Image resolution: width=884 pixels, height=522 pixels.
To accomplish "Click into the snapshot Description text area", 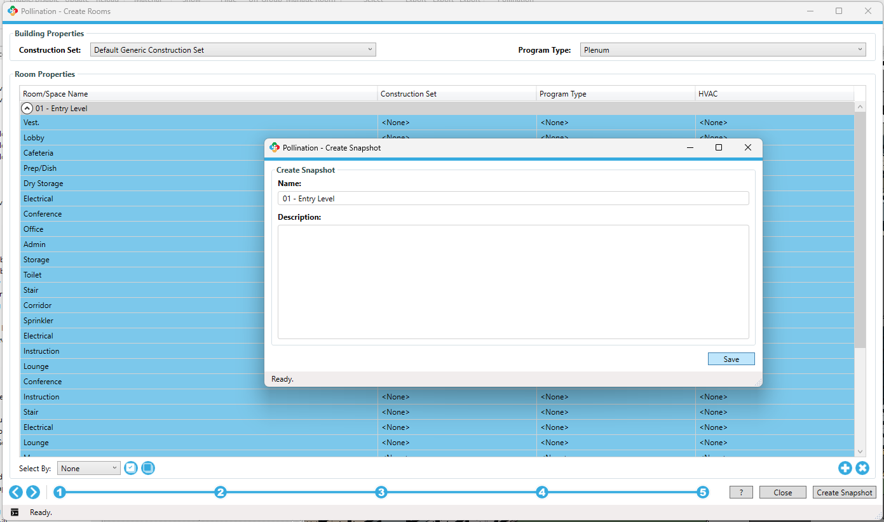I will [x=513, y=281].
